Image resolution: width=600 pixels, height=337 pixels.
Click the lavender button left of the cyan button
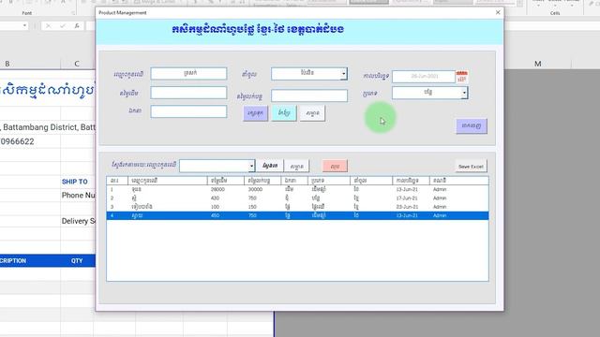pos(255,113)
